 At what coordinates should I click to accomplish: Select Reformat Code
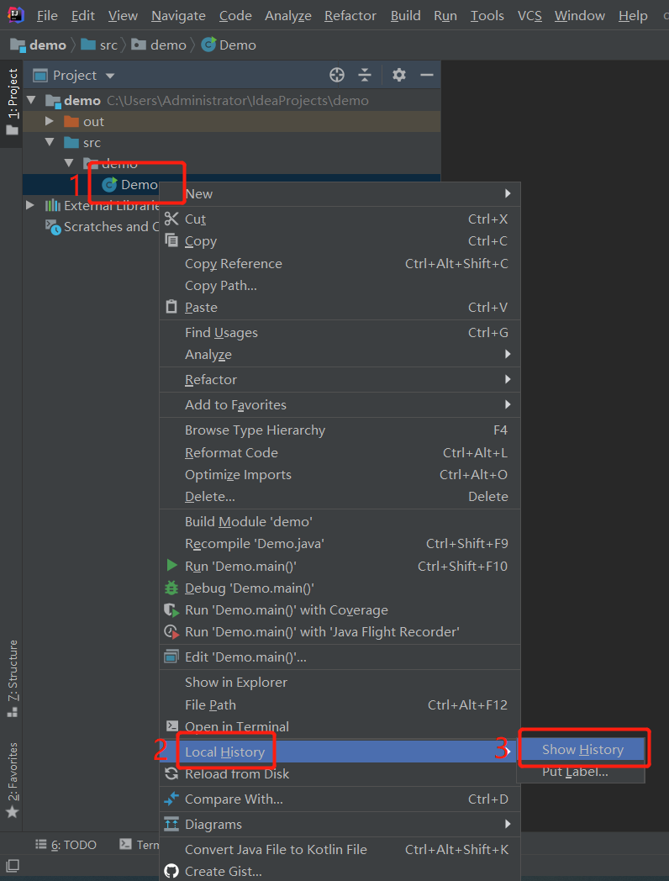point(340,453)
